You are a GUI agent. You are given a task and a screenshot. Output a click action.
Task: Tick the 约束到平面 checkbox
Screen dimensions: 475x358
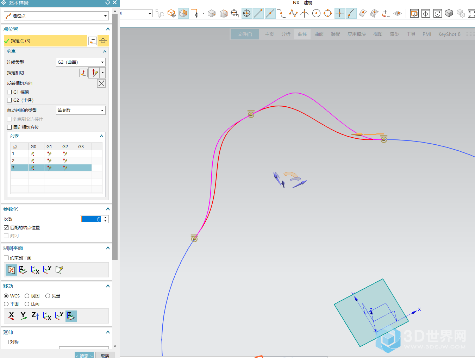[x=6, y=258]
